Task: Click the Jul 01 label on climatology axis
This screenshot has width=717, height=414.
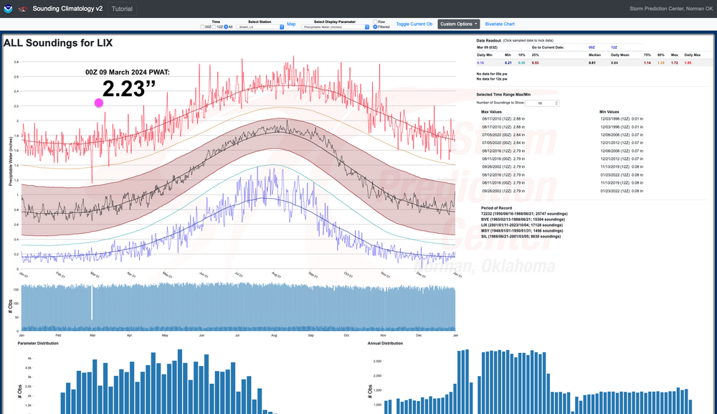Action: coord(239,275)
